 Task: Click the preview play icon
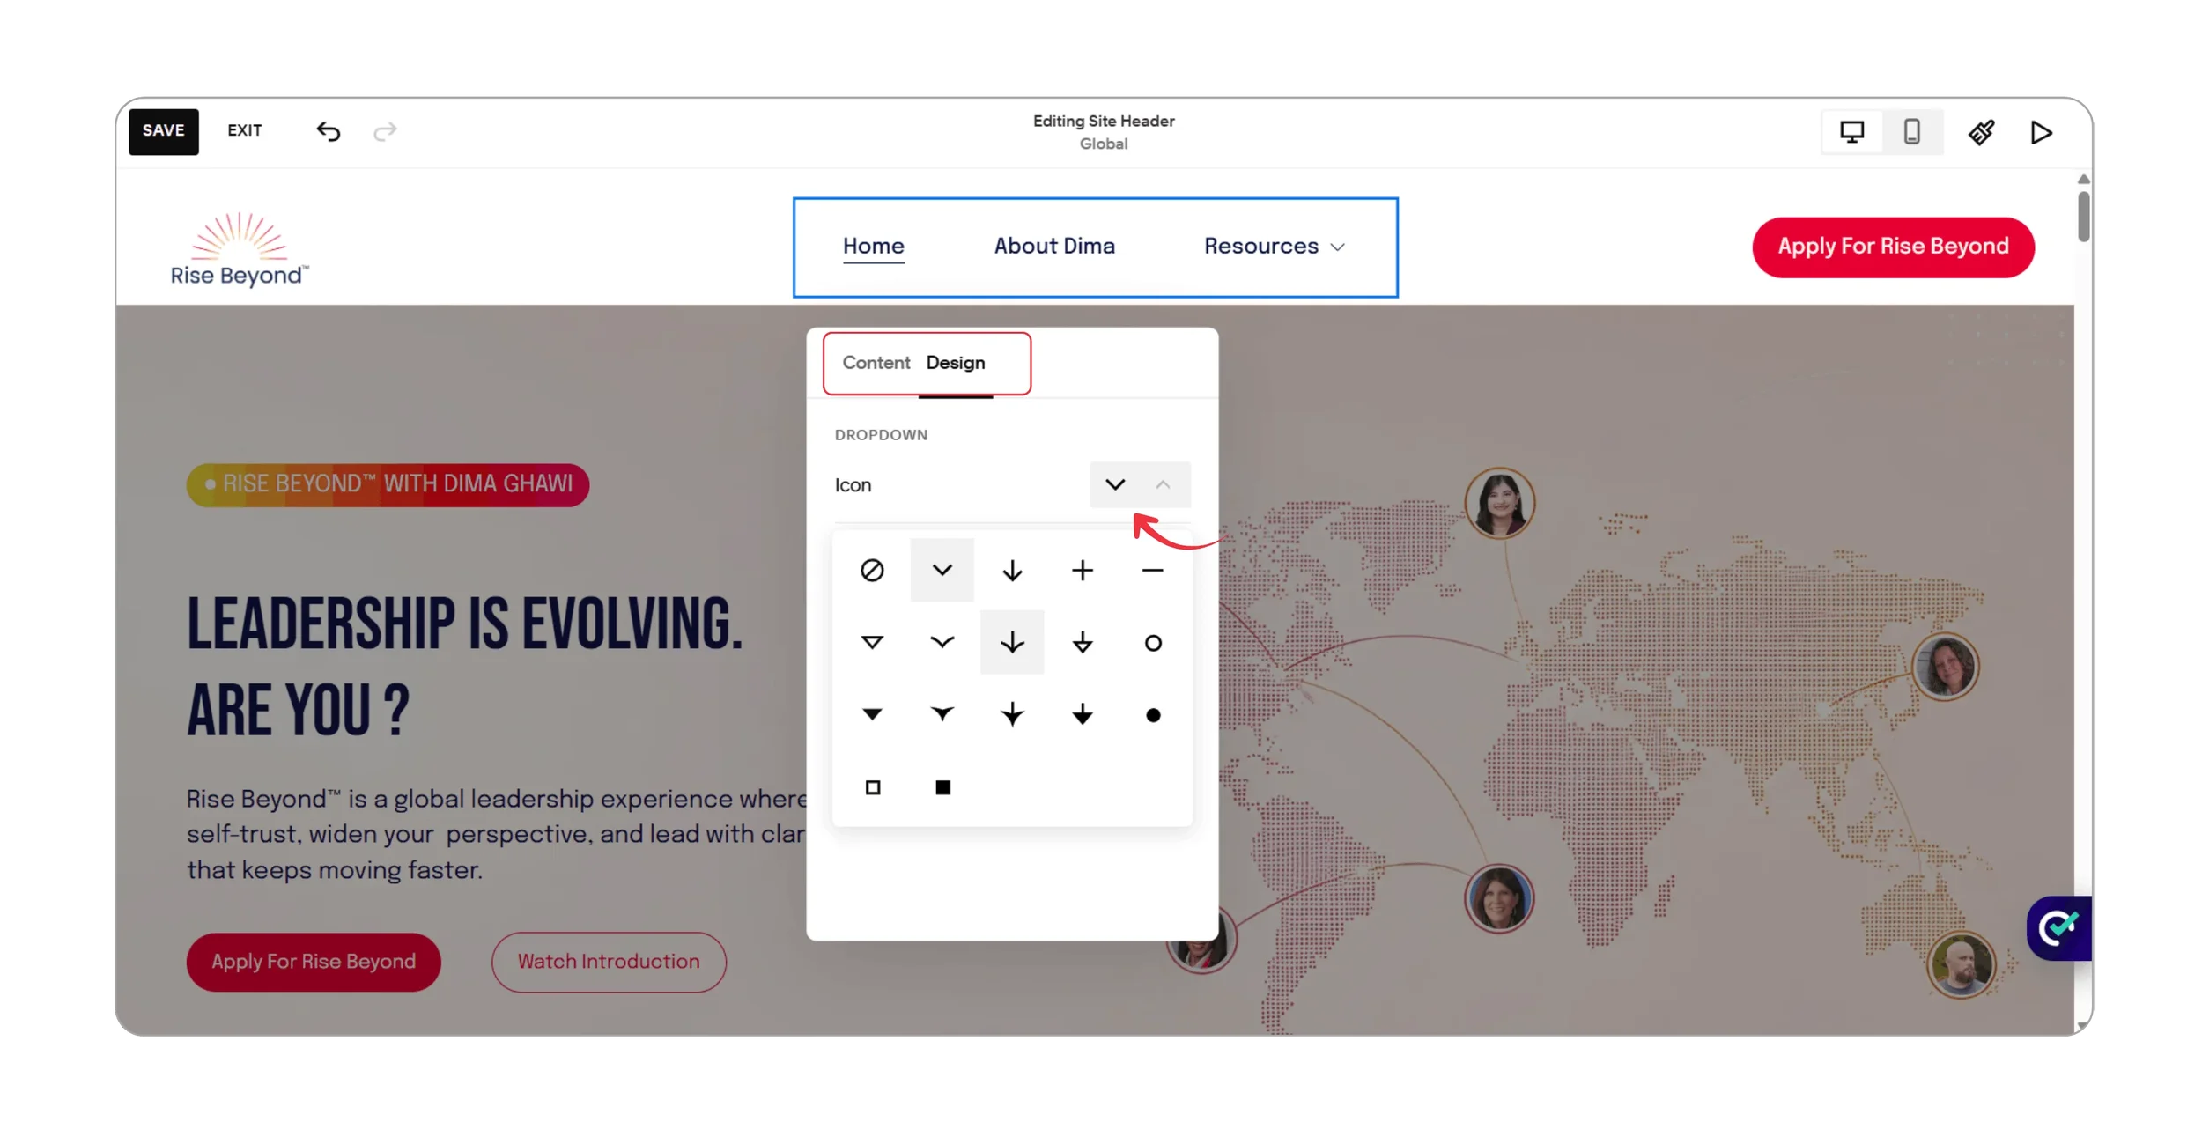click(2042, 132)
